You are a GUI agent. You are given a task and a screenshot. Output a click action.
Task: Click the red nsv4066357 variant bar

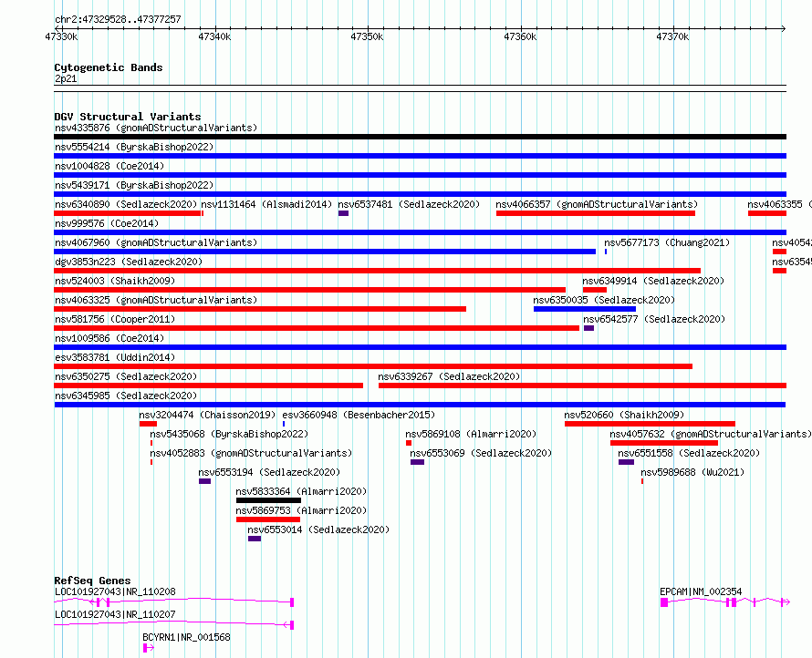click(596, 213)
